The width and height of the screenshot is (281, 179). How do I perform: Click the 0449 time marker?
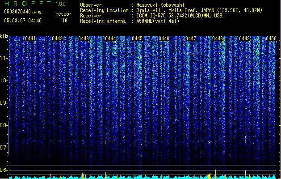pyautogui.click(x=244, y=38)
